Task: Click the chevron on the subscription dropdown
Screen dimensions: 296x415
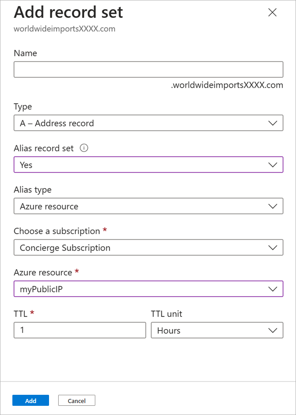Action: (273, 247)
